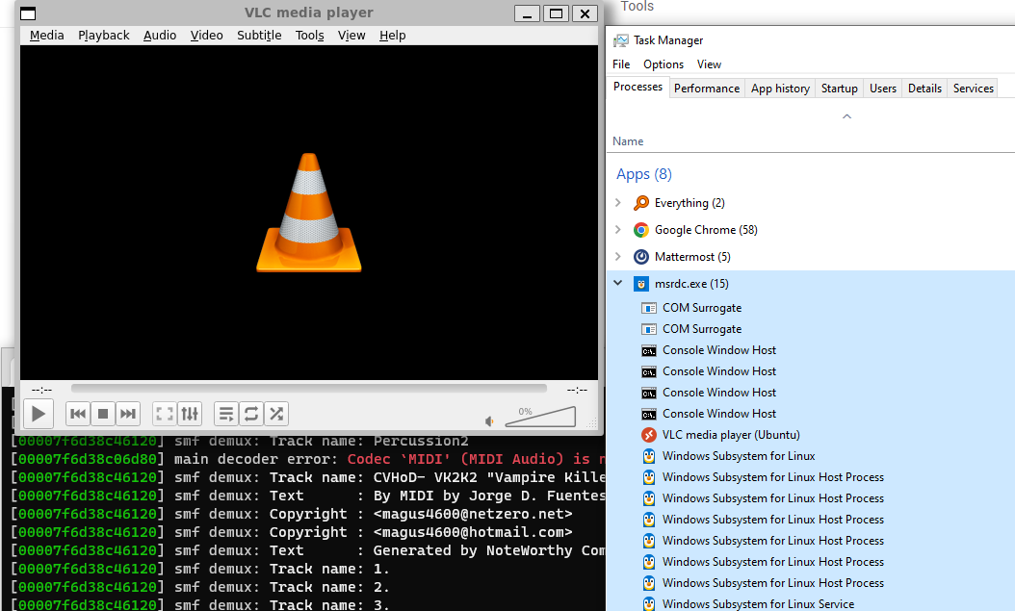1015x611 pixels.
Task: Click the sort indicator arrow above Name
Action: (x=846, y=116)
